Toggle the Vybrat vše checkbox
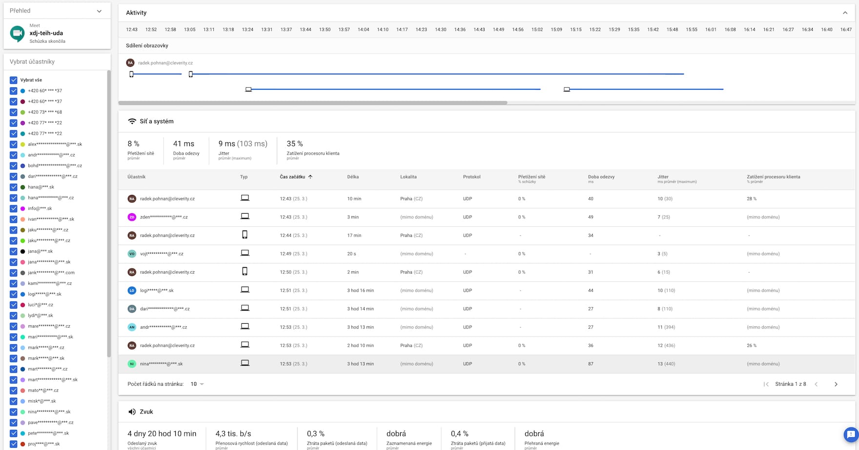 (14, 80)
